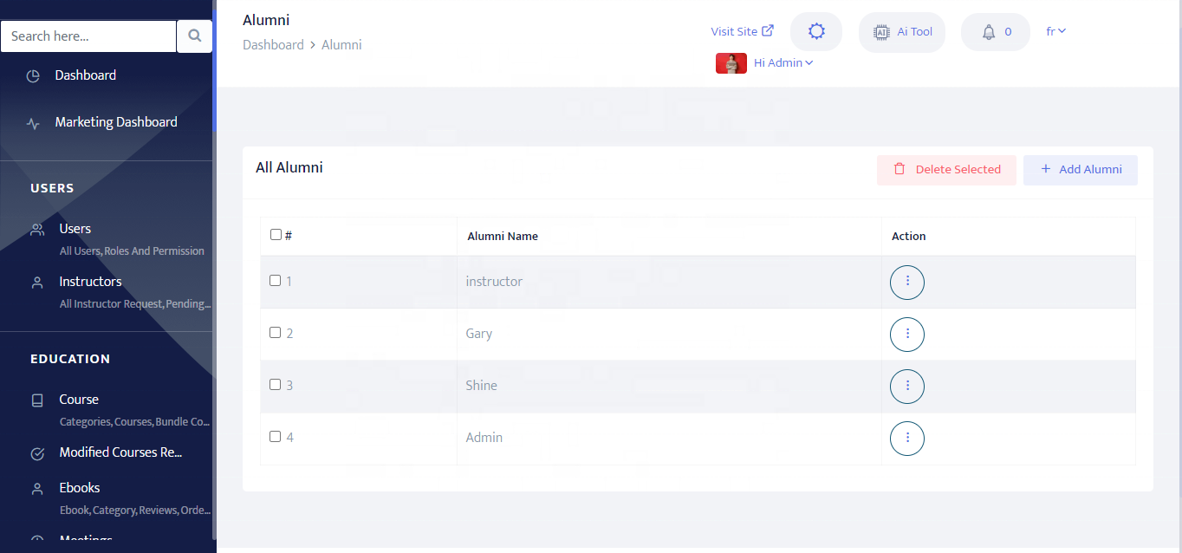Click the admin profile avatar picture
Image resolution: width=1182 pixels, height=553 pixels.
coord(731,63)
